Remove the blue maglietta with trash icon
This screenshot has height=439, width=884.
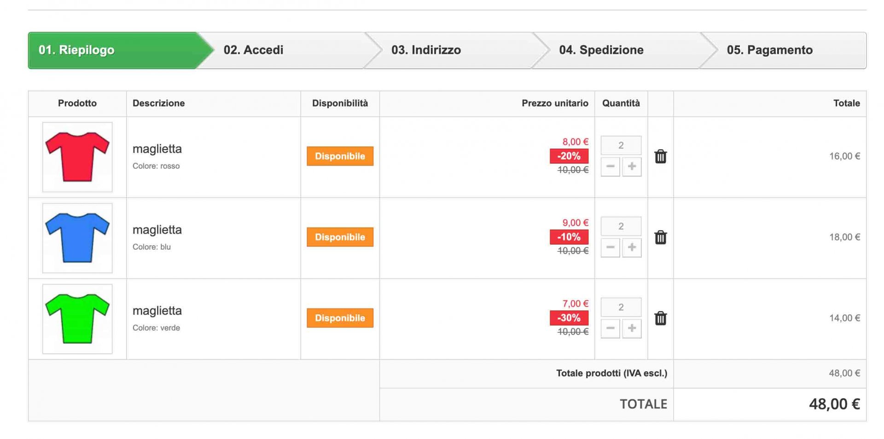click(660, 238)
